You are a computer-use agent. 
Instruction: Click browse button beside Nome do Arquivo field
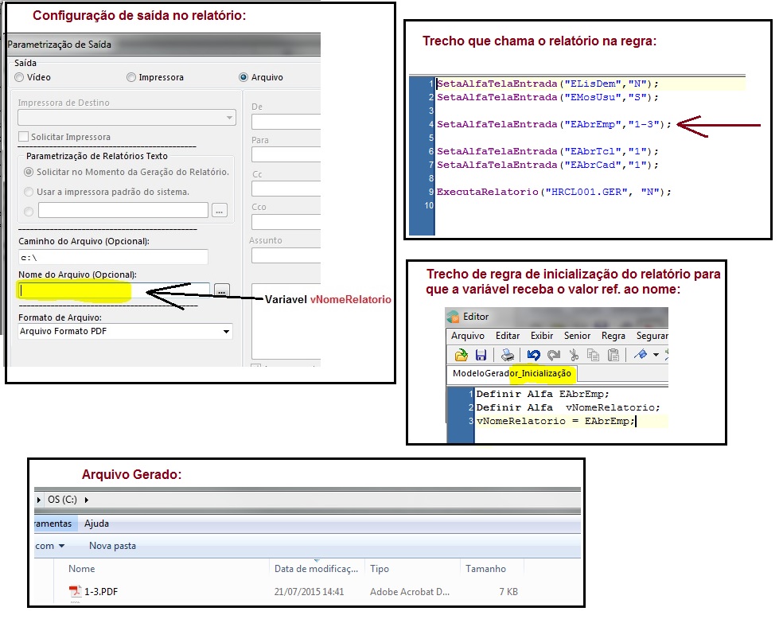pyautogui.click(x=222, y=291)
